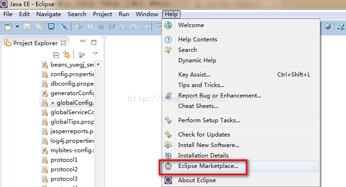
Task: Maximize the Project Explorer panel
Action: [94, 42]
